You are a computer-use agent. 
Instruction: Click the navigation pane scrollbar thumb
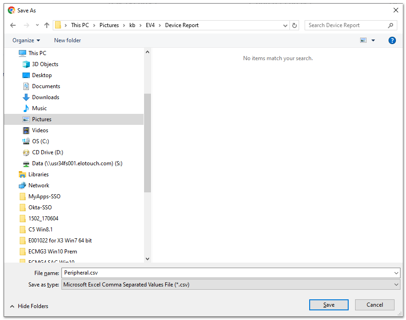[x=147, y=143]
